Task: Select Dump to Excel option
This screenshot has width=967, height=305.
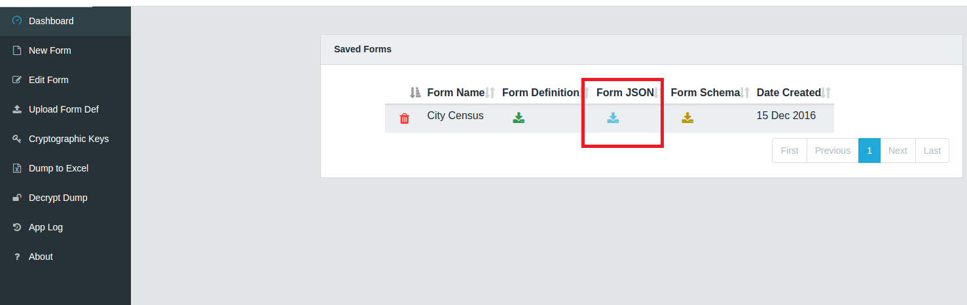Action: tap(65, 168)
